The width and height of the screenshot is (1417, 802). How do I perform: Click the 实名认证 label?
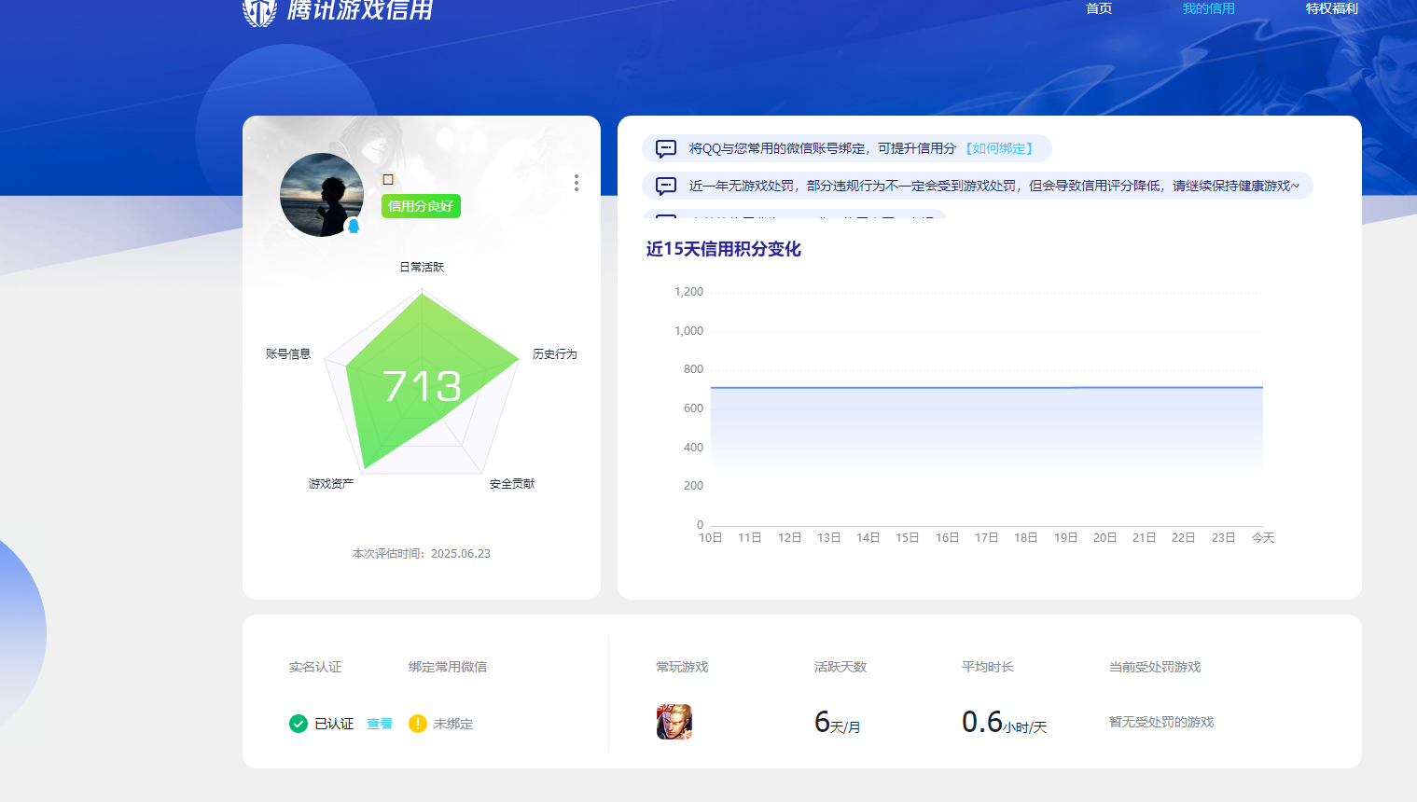tap(315, 667)
